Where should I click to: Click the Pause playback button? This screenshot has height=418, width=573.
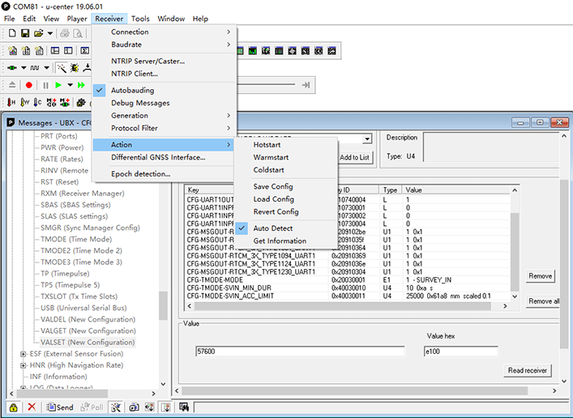point(45,85)
